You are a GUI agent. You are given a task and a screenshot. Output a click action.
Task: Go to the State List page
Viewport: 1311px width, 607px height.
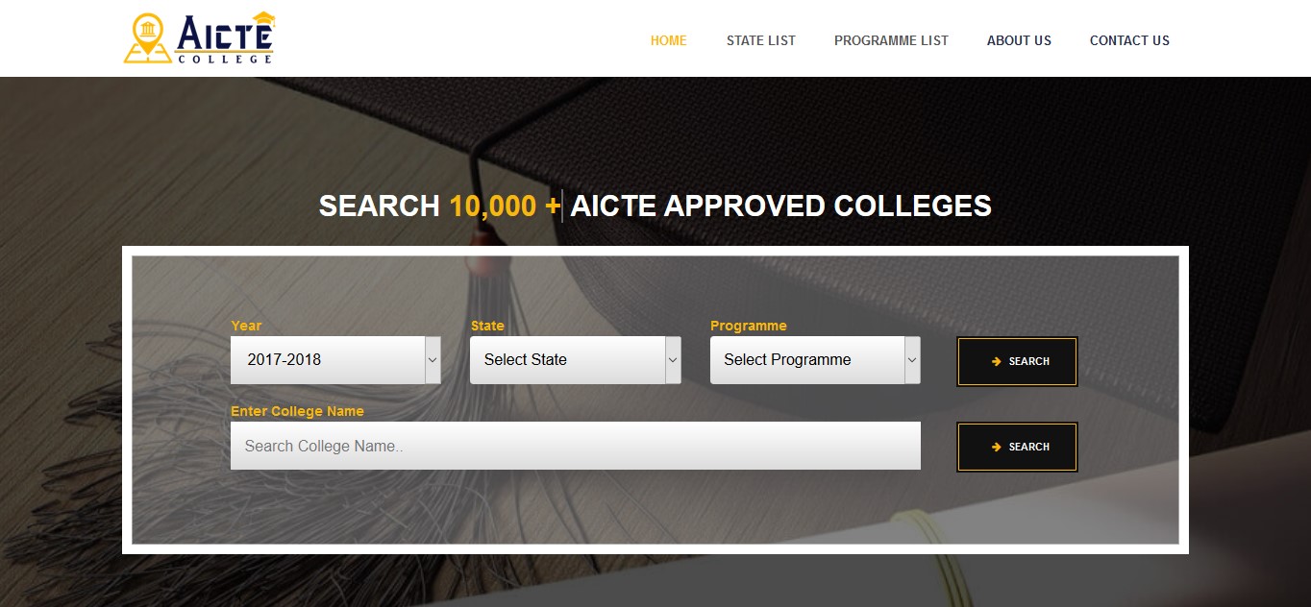pyautogui.click(x=760, y=40)
